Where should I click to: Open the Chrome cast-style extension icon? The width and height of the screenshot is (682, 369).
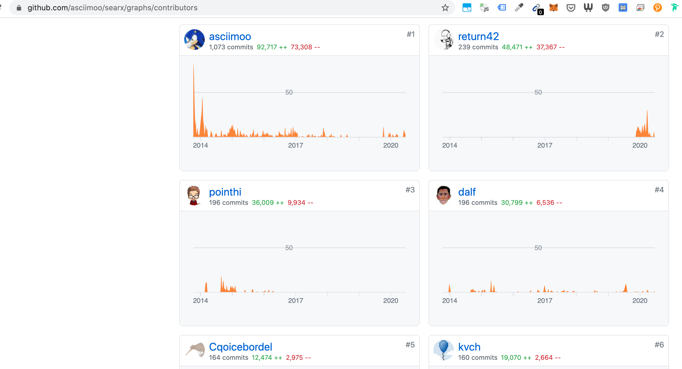tap(640, 8)
